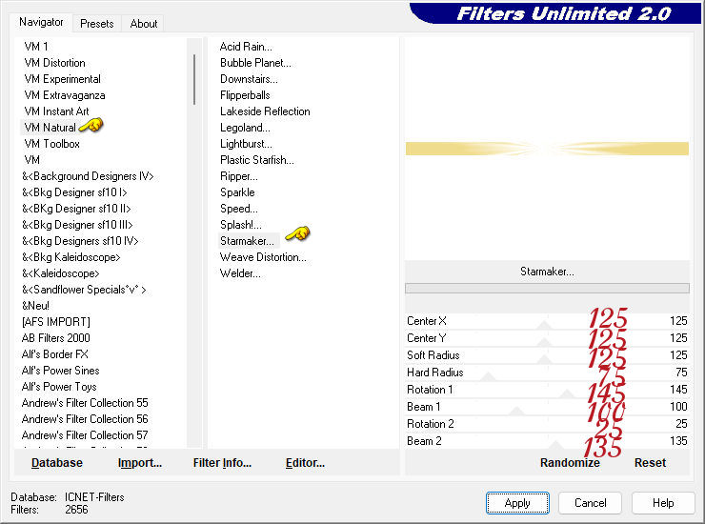Choose the Plastic Starfish... filter
This screenshot has width=705, height=524.
pos(256,160)
